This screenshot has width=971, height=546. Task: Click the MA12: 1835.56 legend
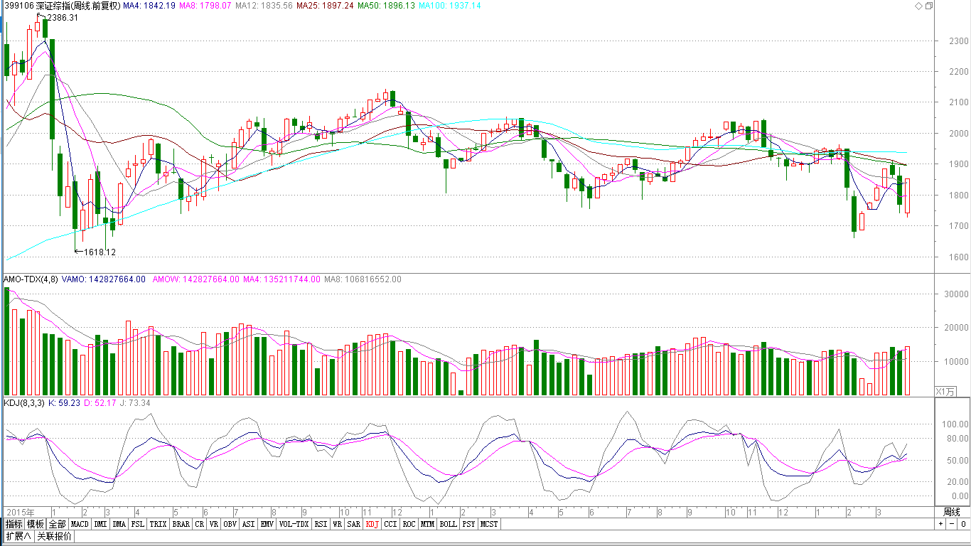(x=264, y=6)
